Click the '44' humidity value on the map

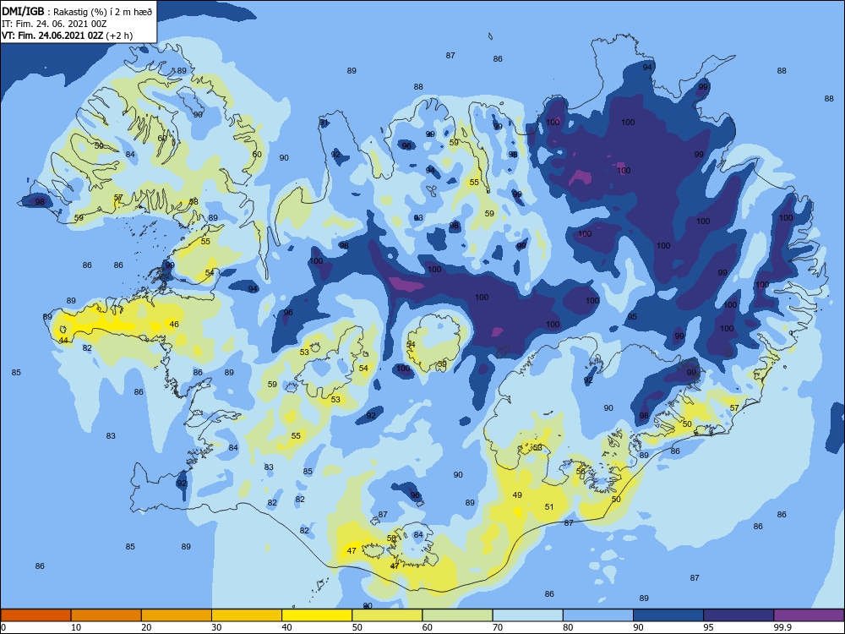[63, 340]
